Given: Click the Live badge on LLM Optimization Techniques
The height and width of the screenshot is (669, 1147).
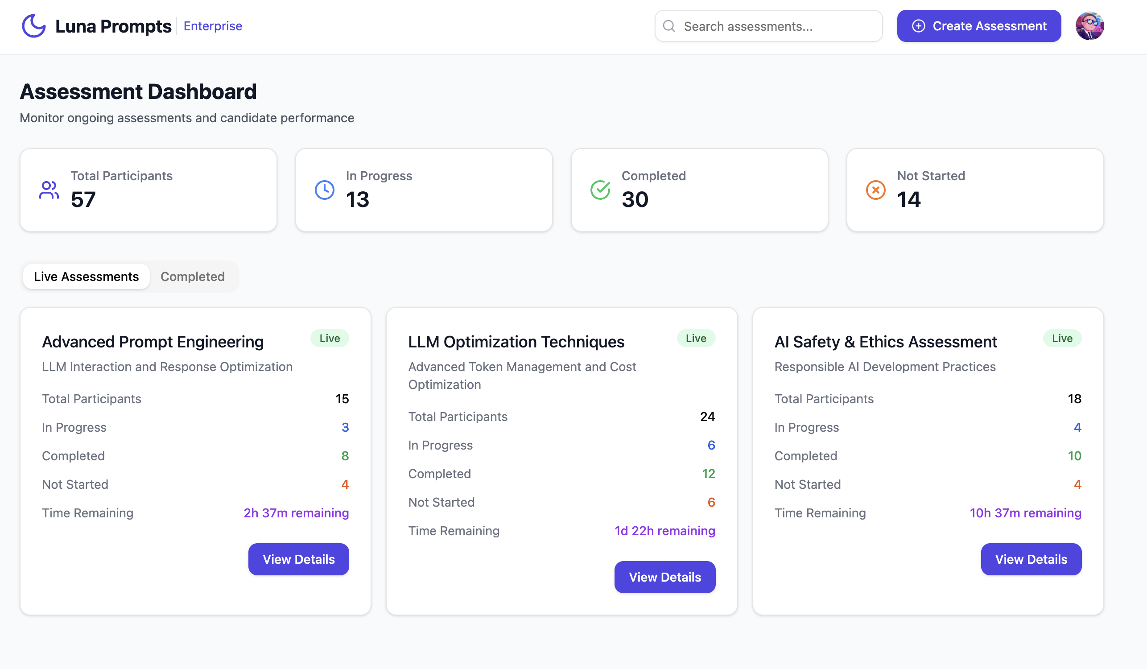Looking at the screenshot, I should (696, 338).
